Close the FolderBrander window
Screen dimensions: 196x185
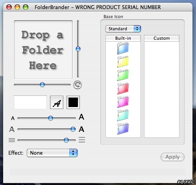[x=9, y=7]
